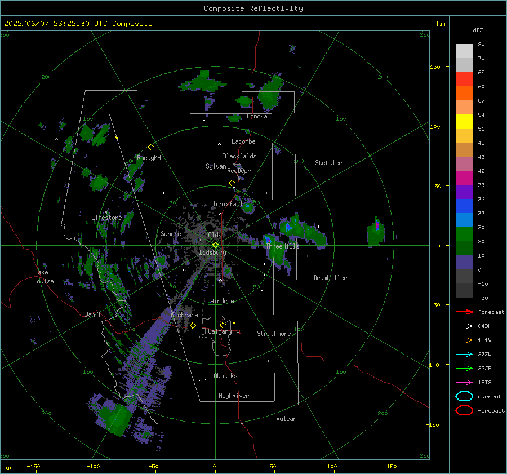Click the Composite_Reflectivity title
The height and width of the screenshot is (474, 507).
(253, 8)
